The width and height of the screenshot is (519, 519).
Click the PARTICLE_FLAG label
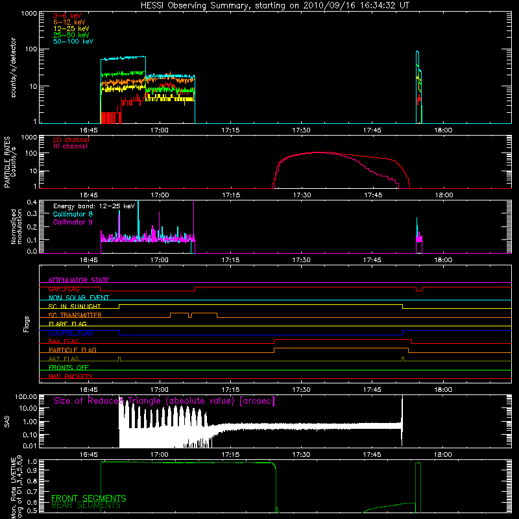pyautogui.click(x=73, y=350)
